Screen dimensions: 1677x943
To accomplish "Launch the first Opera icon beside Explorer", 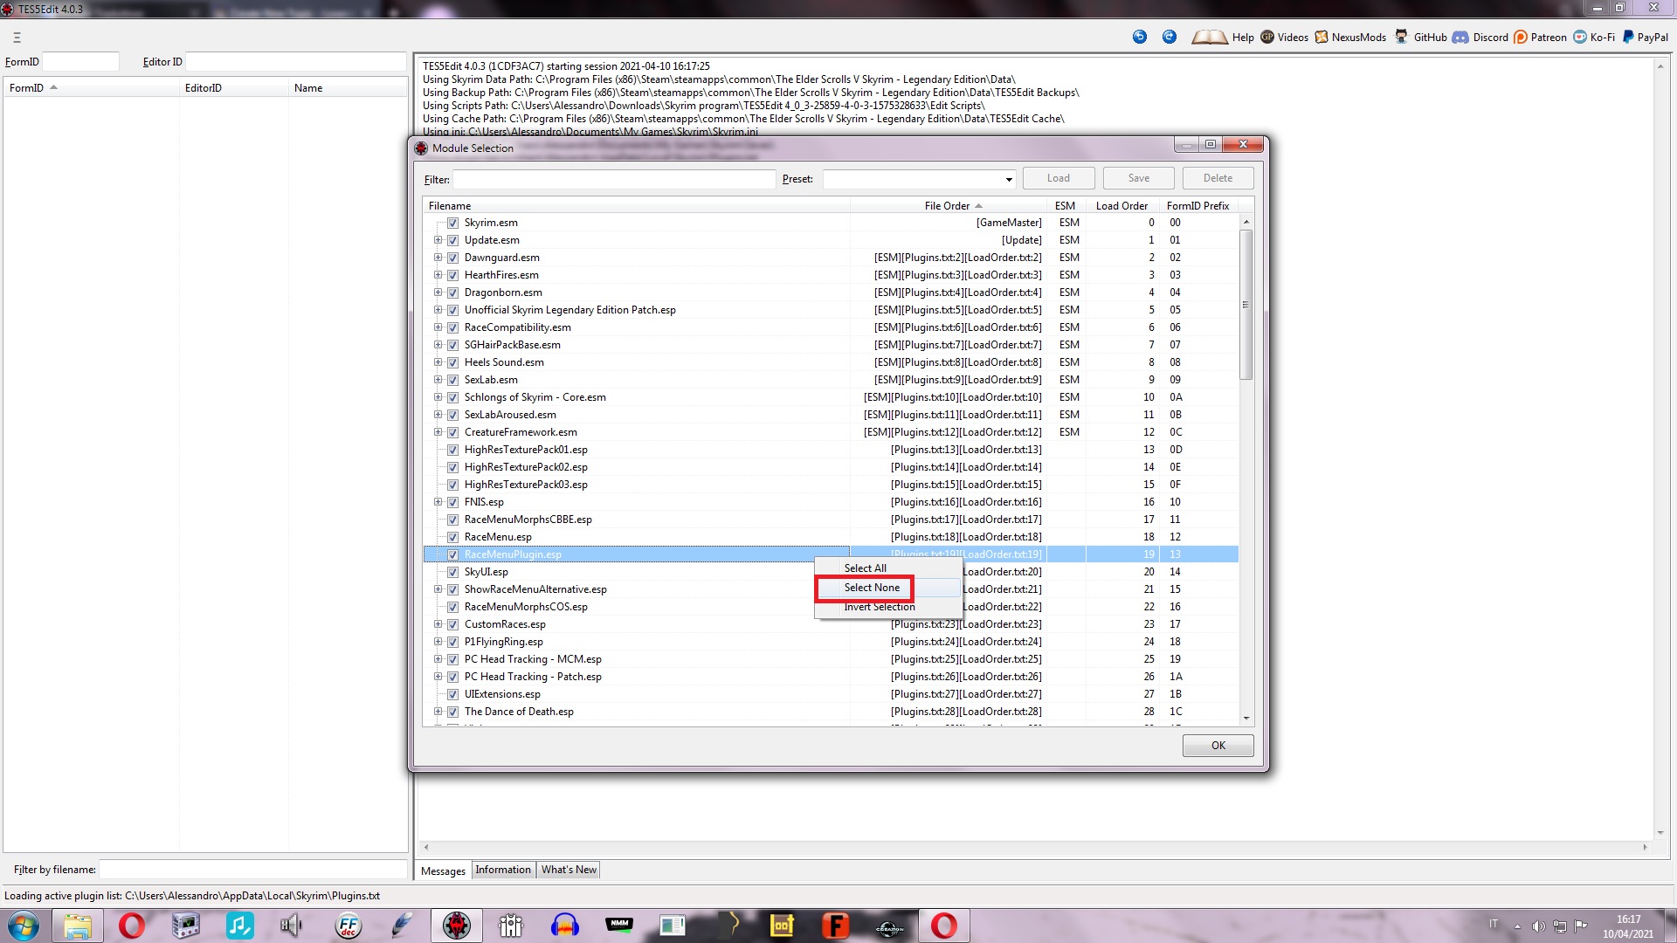I will tap(132, 926).
